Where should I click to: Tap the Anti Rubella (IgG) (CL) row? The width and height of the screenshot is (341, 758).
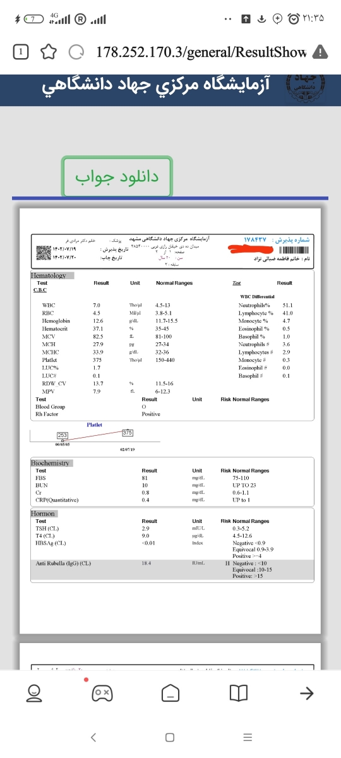(x=171, y=571)
